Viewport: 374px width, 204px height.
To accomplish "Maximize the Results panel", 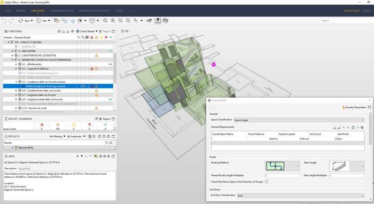I will 113,136.
